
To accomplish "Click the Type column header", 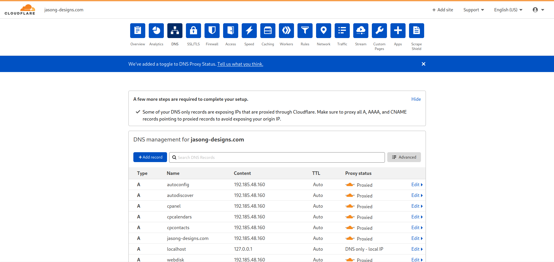I will [142, 173].
